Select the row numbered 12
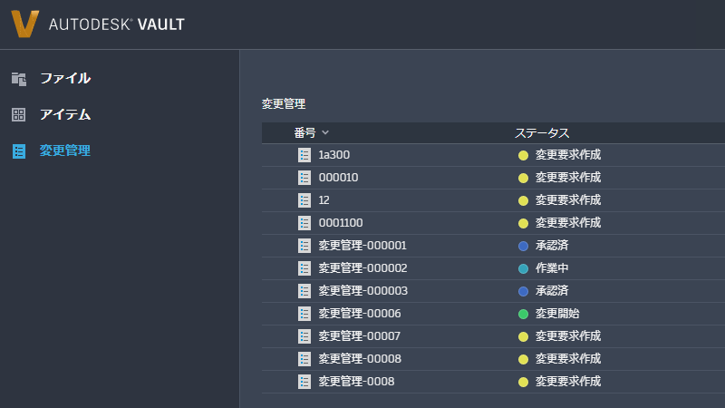 pos(324,200)
